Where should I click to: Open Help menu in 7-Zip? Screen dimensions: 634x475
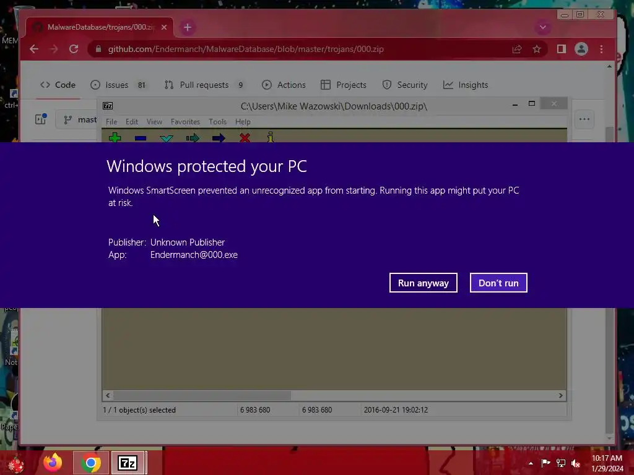pos(243,122)
